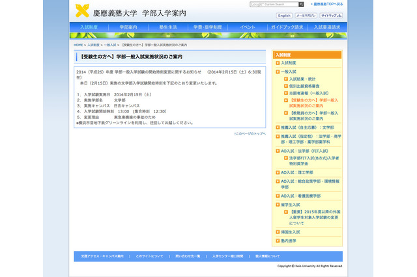417x277 pixels.
Task: Click the arrow icon beside 一般入試
Action: [278, 72]
